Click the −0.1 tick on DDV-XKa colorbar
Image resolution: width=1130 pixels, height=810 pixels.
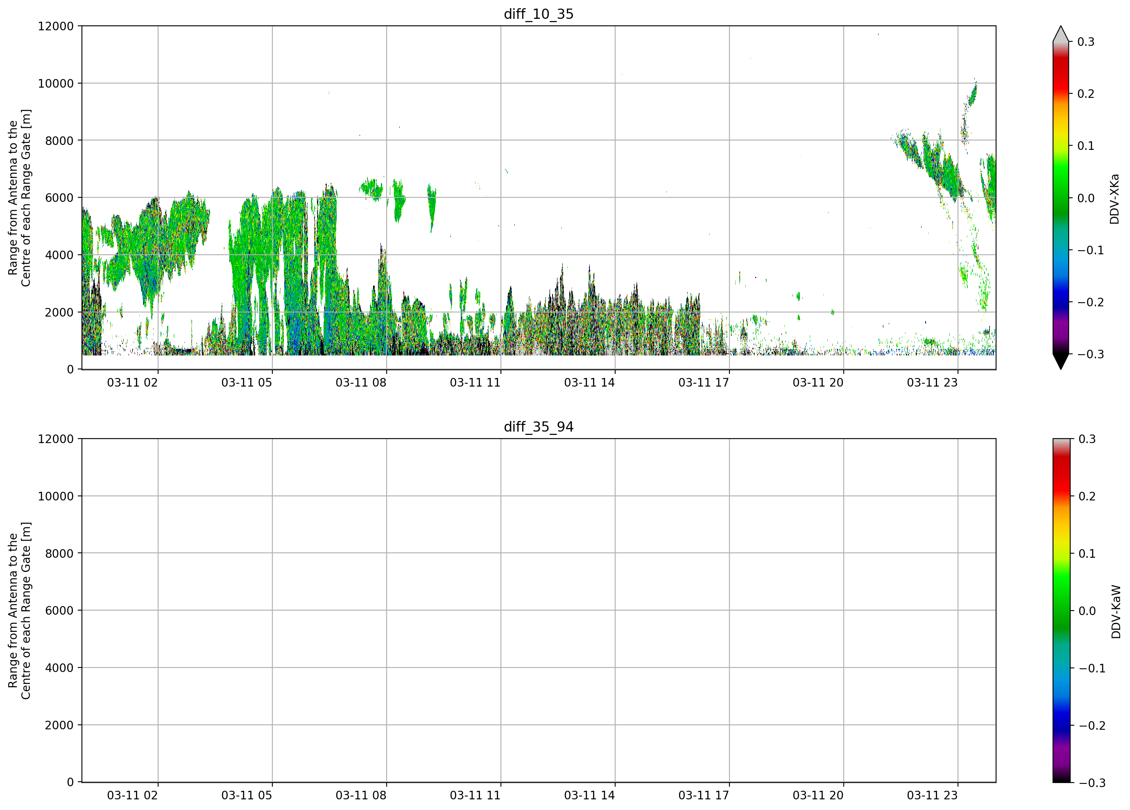(x=1091, y=250)
